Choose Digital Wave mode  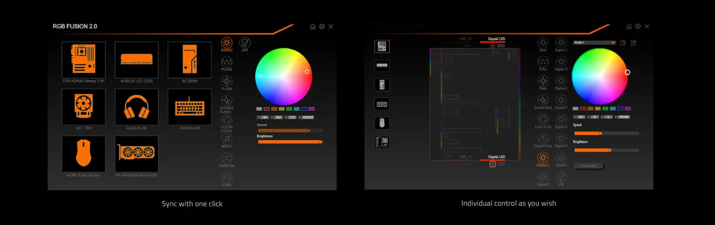click(543, 139)
